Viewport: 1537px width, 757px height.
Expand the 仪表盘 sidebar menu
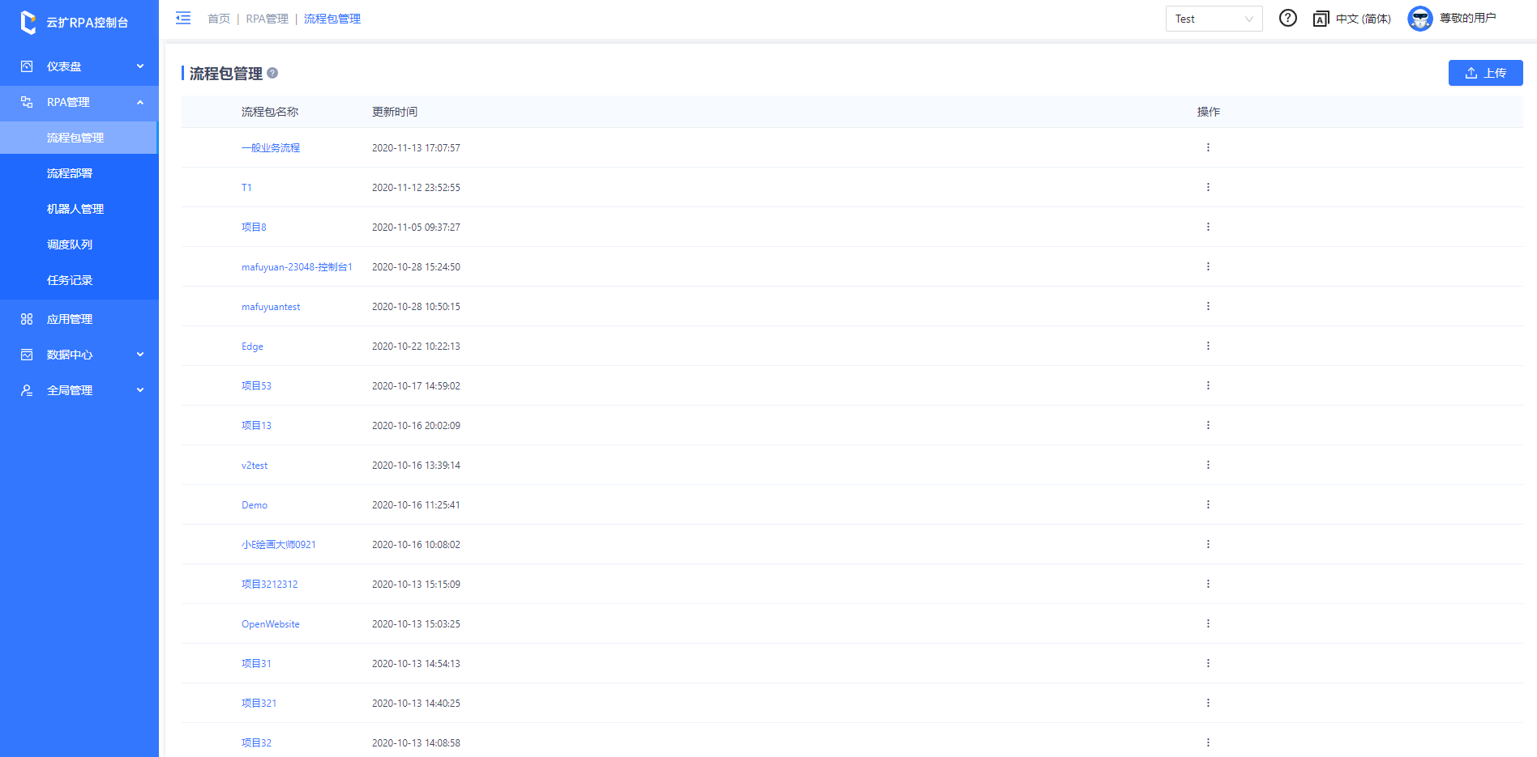[x=79, y=66]
